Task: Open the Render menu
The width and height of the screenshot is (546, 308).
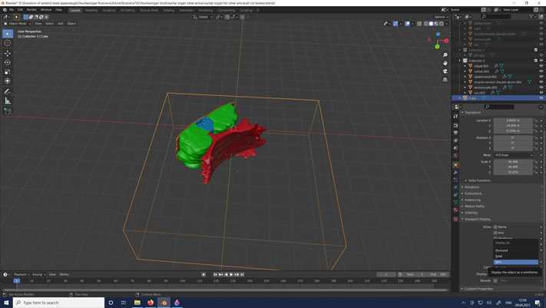Action: pos(31,10)
